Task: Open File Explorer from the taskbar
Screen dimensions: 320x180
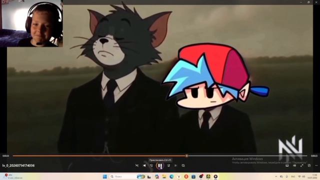Action: [164, 176]
